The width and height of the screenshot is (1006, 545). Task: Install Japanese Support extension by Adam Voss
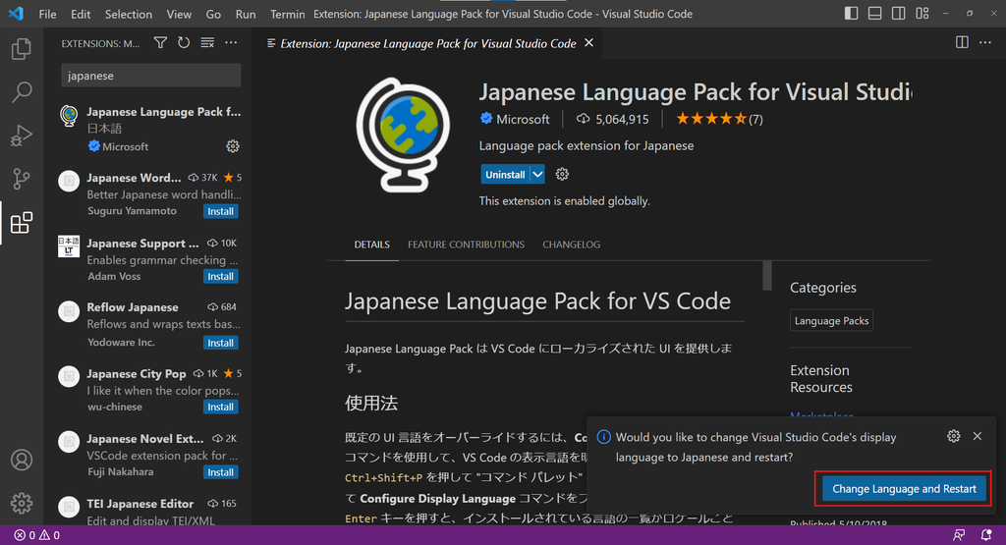(221, 276)
